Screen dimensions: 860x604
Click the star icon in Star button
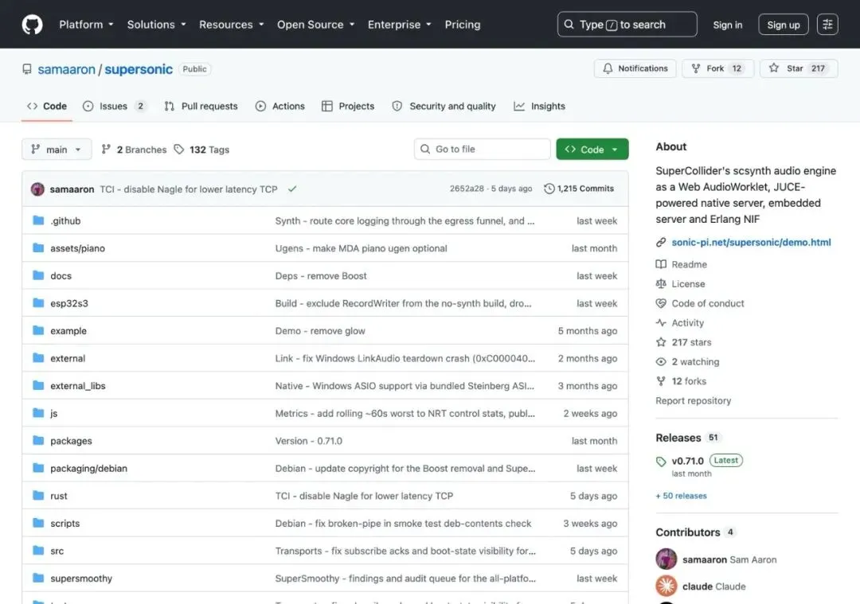774,68
